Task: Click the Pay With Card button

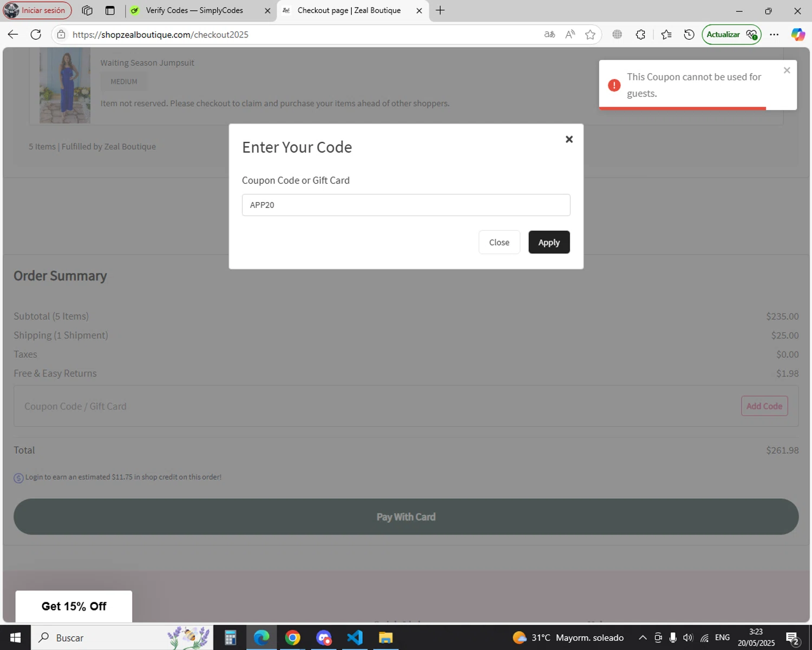Action: point(406,517)
